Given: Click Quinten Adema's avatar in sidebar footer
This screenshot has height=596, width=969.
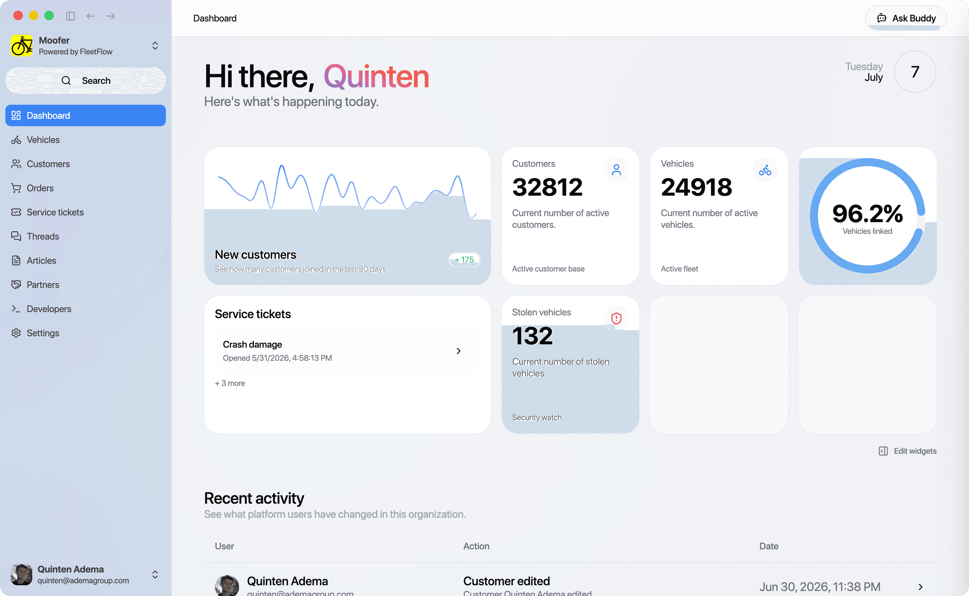Looking at the screenshot, I should pos(21,574).
